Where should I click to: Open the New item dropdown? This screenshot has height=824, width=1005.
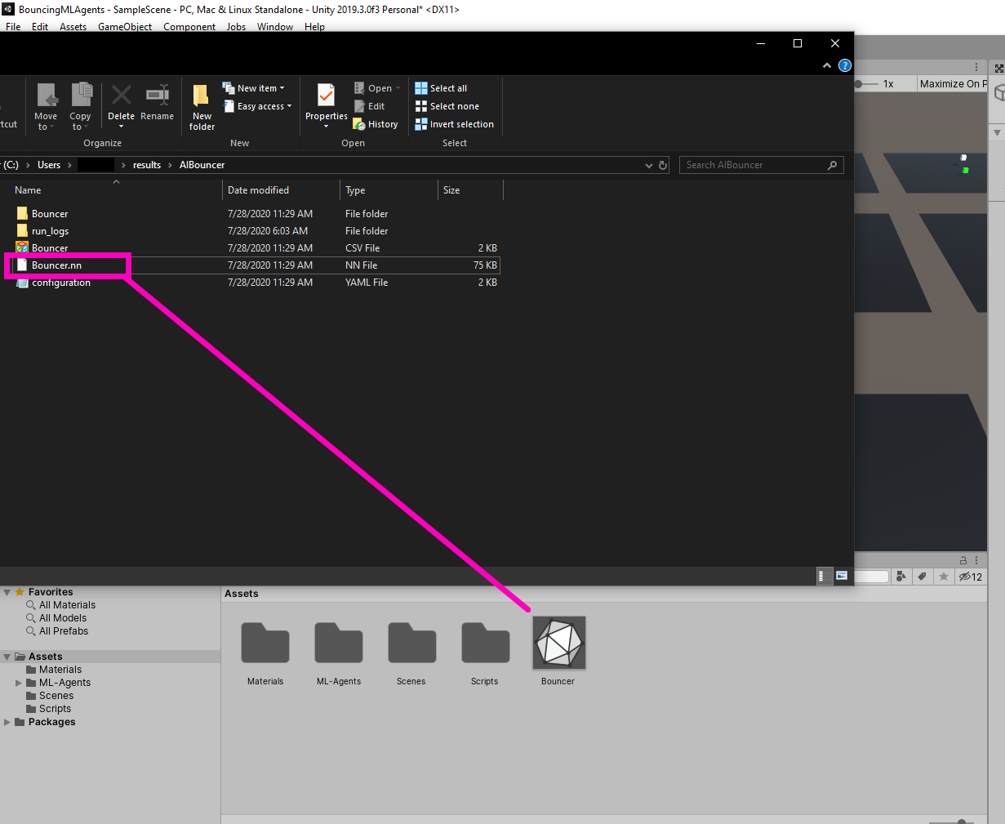click(254, 88)
